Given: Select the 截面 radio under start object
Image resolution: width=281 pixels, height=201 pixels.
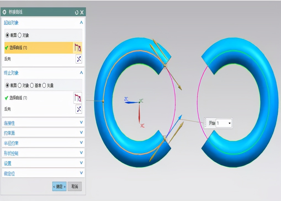Looking at the screenshot, I should click(x=7, y=35).
